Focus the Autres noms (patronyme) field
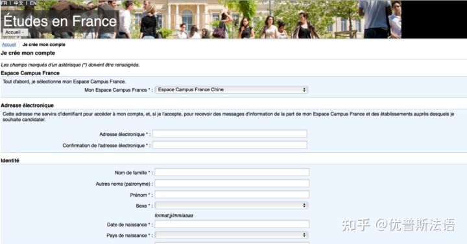 (232, 183)
